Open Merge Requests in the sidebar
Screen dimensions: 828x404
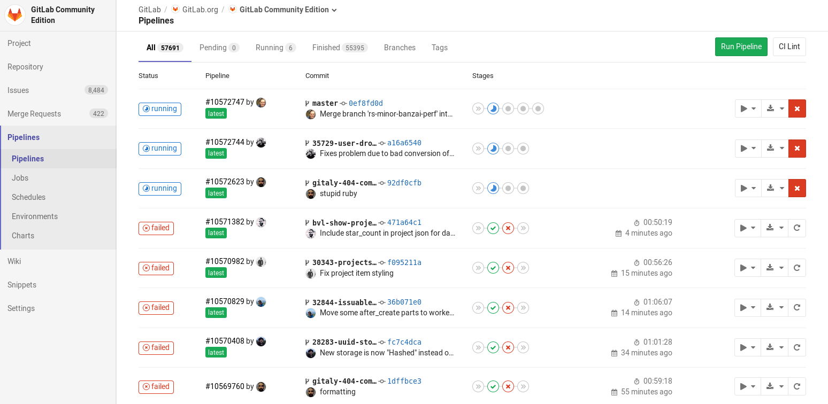coord(58,114)
